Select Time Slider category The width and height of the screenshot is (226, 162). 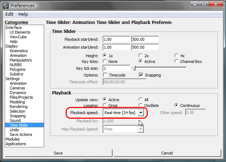(x=24, y=125)
